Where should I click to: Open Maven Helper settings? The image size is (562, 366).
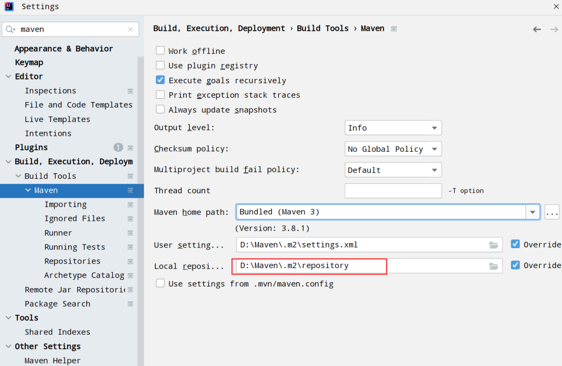coord(52,361)
